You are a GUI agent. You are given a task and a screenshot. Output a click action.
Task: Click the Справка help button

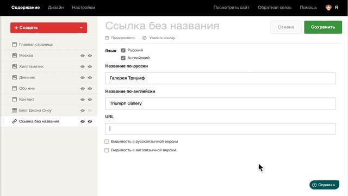click(x=324, y=185)
